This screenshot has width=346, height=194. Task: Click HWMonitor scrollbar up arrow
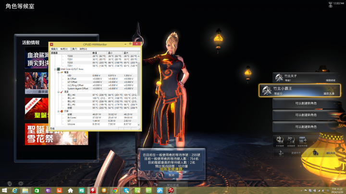click(139, 57)
